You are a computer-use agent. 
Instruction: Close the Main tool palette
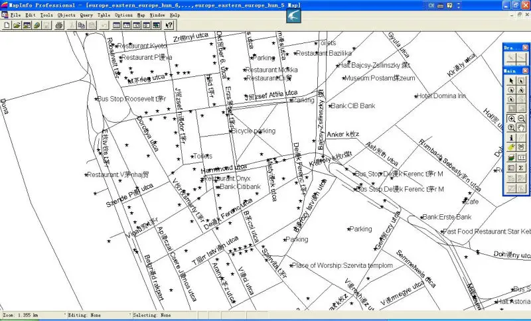[525, 70]
